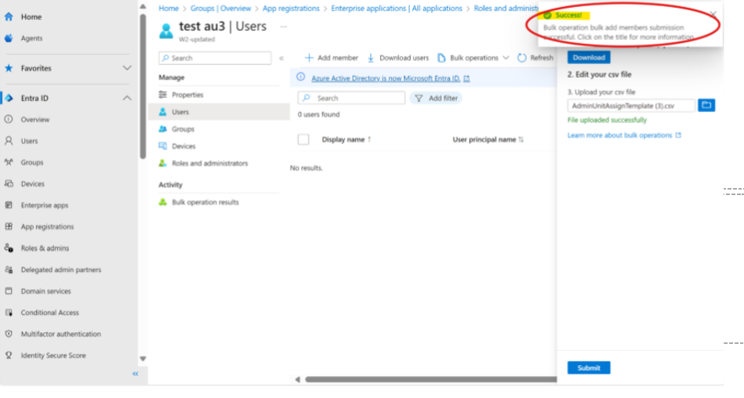Screen dimensions: 744x398
Task: Go to Home breadcrumb
Action: 169,9
